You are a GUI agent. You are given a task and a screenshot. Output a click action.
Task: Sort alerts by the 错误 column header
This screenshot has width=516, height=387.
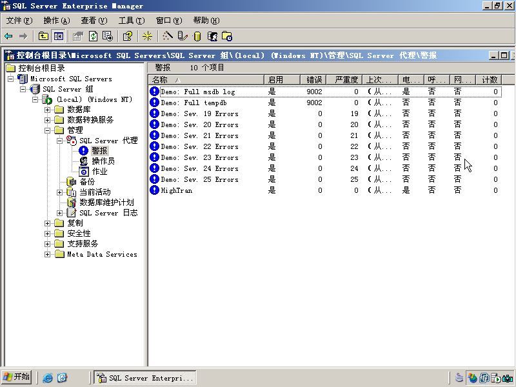click(x=313, y=79)
